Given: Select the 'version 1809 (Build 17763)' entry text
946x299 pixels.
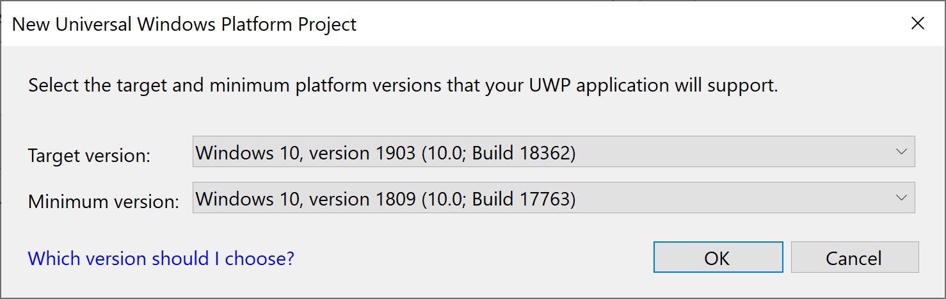Looking at the screenshot, I should click(x=385, y=198).
